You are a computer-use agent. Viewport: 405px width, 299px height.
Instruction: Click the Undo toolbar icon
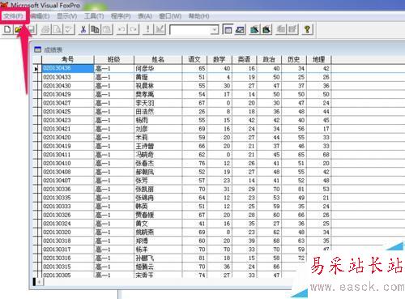[122, 29]
